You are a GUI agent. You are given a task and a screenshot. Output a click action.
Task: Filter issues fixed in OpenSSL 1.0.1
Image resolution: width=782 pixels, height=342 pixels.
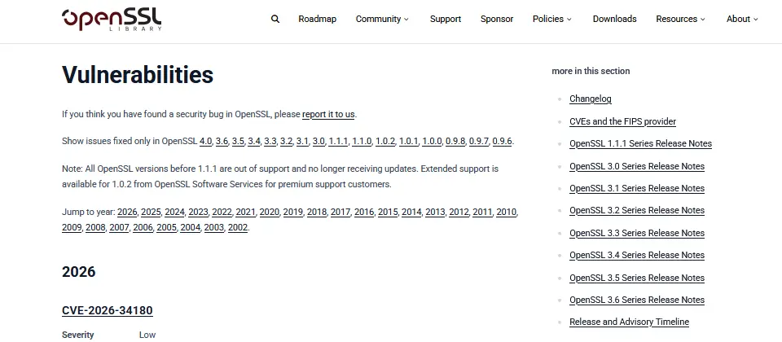[408, 141]
